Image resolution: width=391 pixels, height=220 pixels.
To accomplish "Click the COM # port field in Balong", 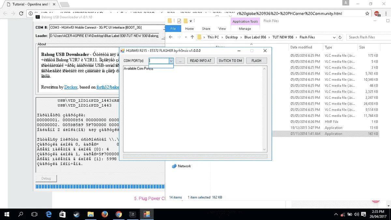I will click(x=107, y=27).
